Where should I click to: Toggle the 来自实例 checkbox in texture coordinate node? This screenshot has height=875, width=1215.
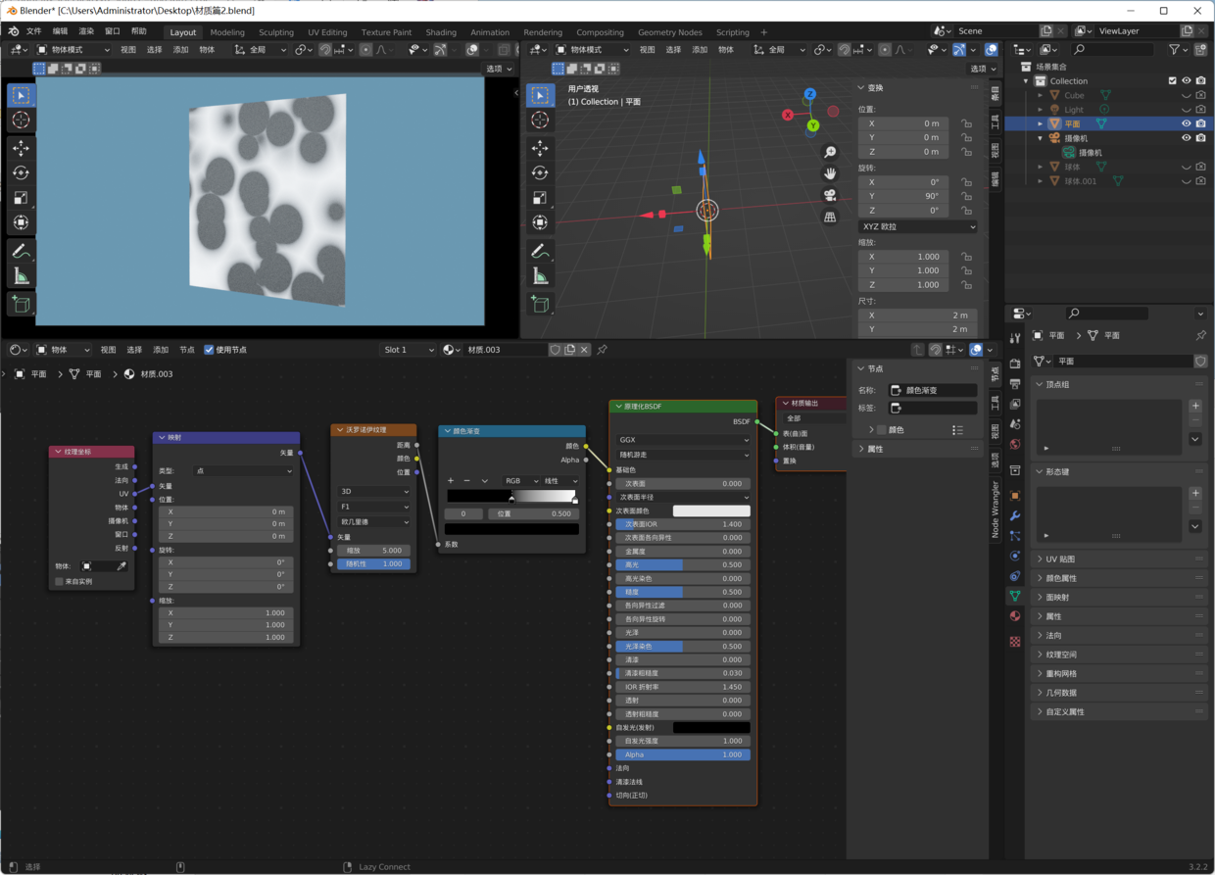pyautogui.click(x=60, y=581)
